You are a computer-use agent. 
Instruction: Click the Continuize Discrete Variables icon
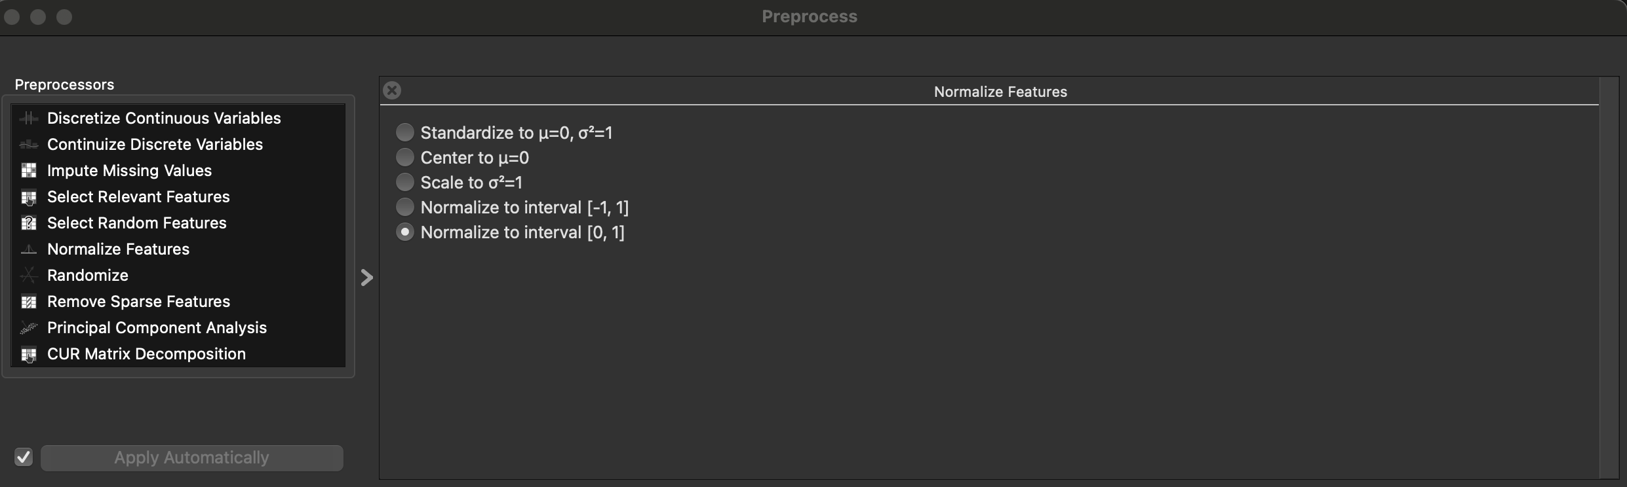(x=29, y=145)
